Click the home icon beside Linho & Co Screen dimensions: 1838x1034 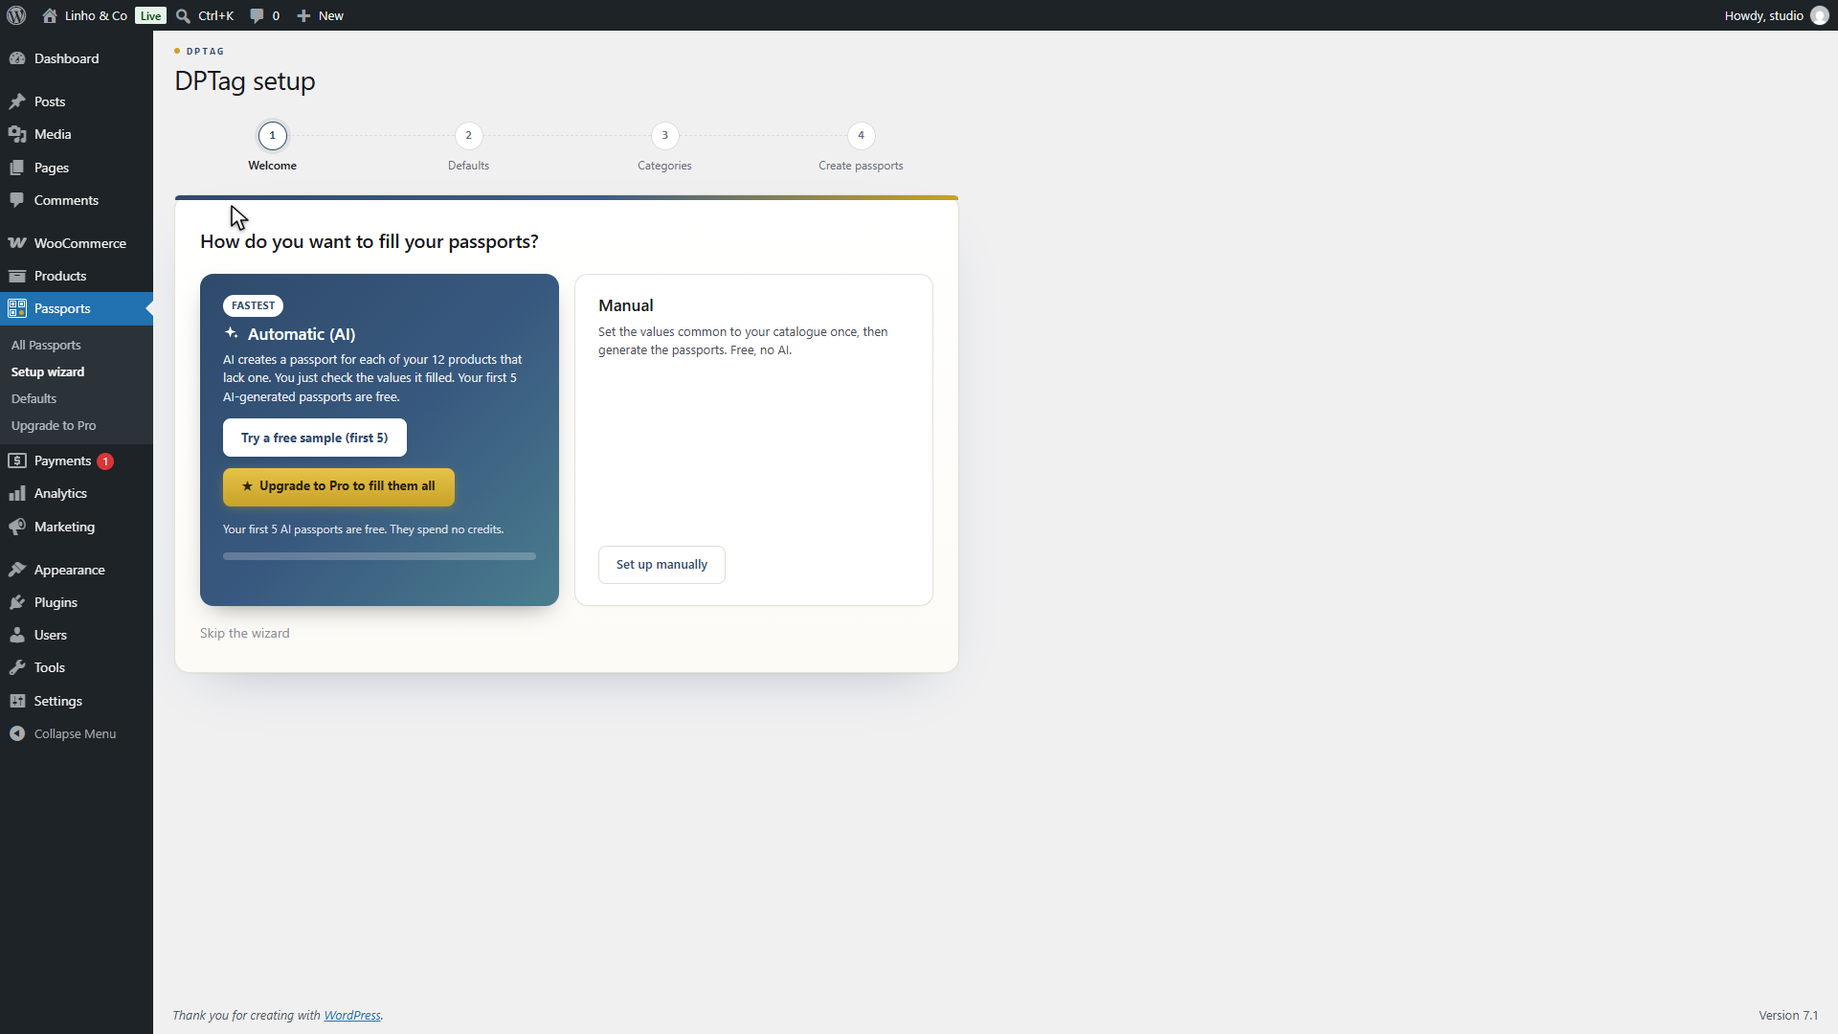point(50,15)
